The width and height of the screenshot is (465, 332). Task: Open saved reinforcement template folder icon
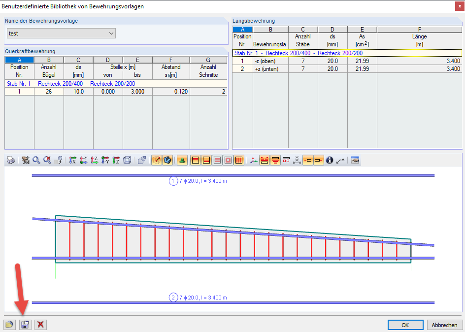[x=9, y=325]
